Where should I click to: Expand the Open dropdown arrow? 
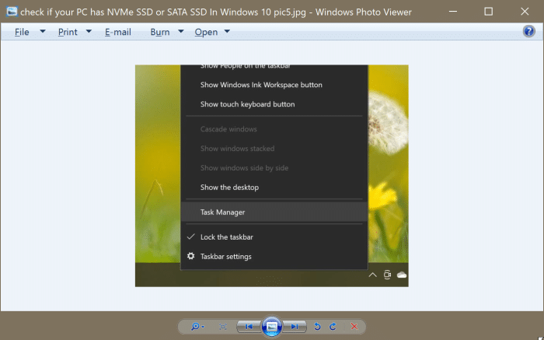click(227, 32)
